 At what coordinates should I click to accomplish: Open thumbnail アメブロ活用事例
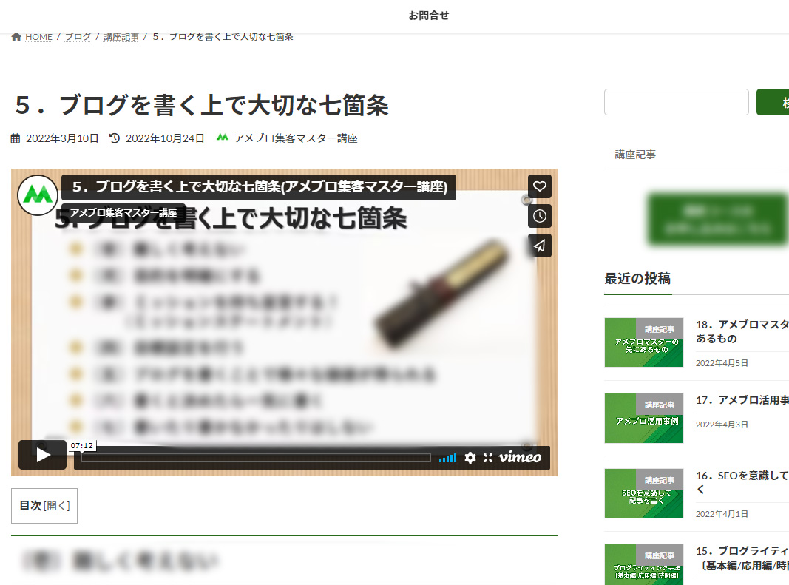tap(644, 418)
